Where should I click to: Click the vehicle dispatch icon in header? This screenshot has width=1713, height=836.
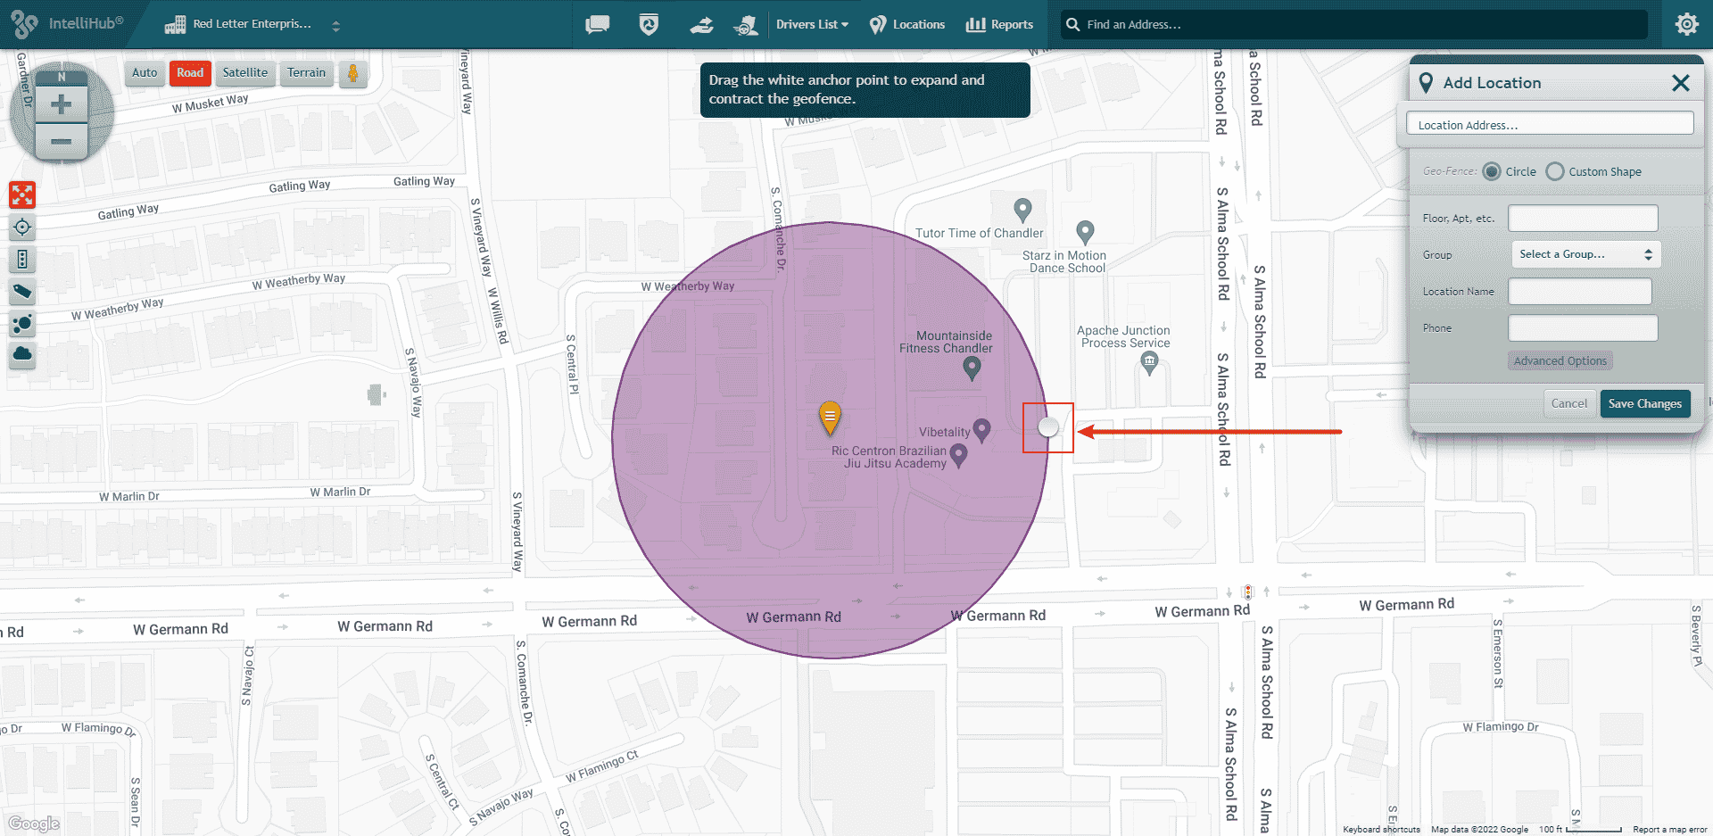701,24
